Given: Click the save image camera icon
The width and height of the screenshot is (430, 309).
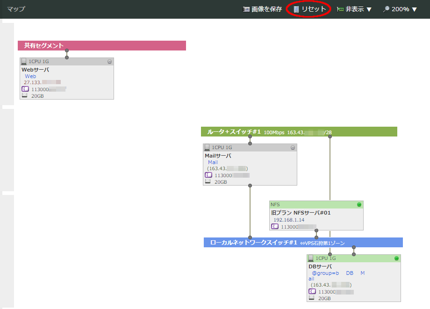Looking at the screenshot, I should point(246,9).
